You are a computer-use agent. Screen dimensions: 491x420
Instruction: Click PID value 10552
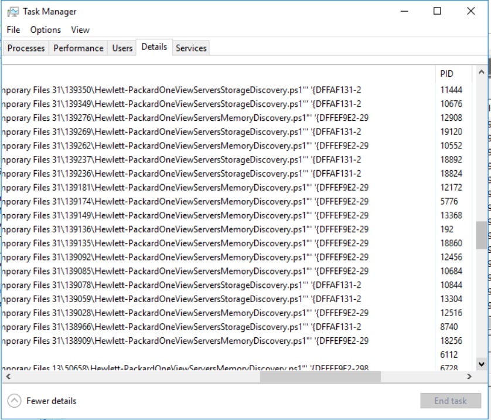pyautogui.click(x=451, y=145)
